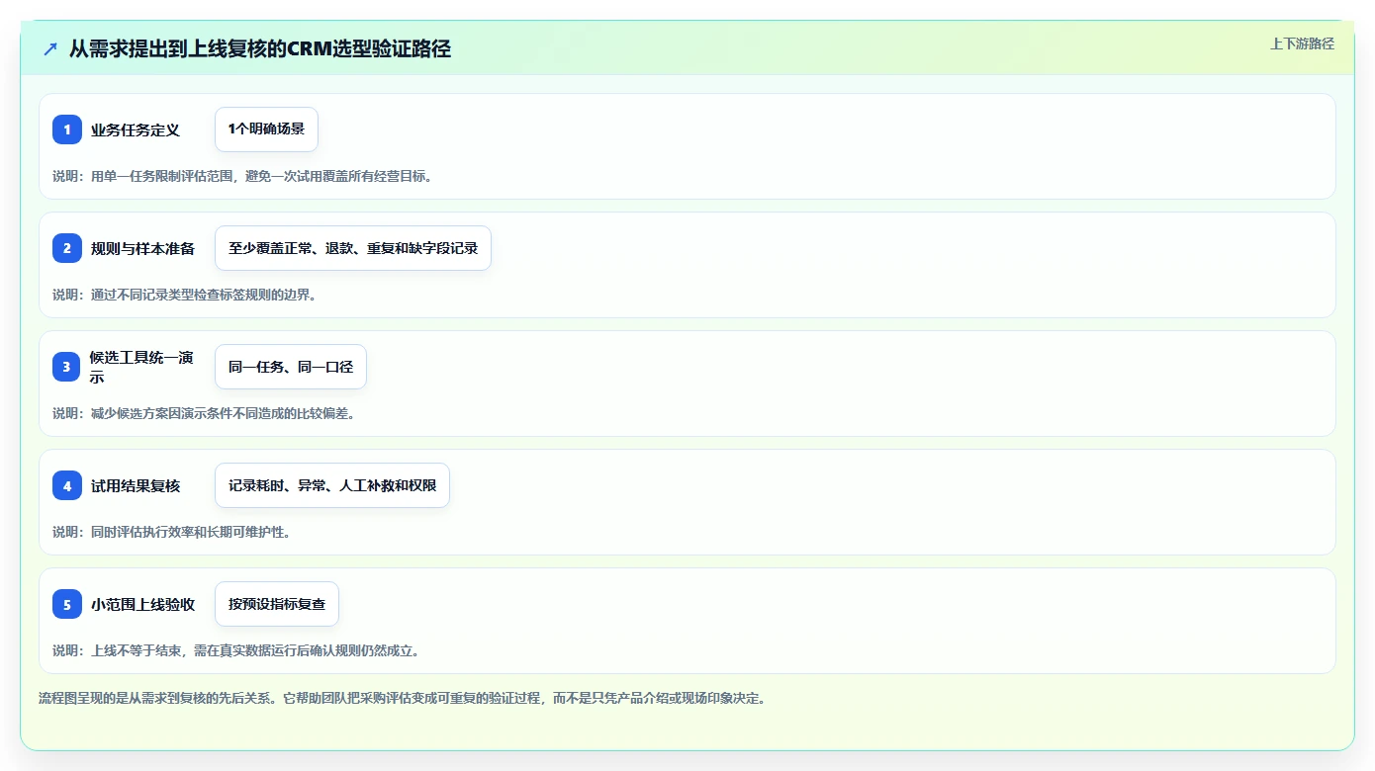Click the step 4 number badge
The height and width of the screenshot is (771, 1375).
click(67, 485)
